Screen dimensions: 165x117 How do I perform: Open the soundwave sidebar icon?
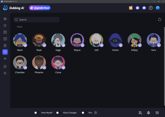point(5,59)
